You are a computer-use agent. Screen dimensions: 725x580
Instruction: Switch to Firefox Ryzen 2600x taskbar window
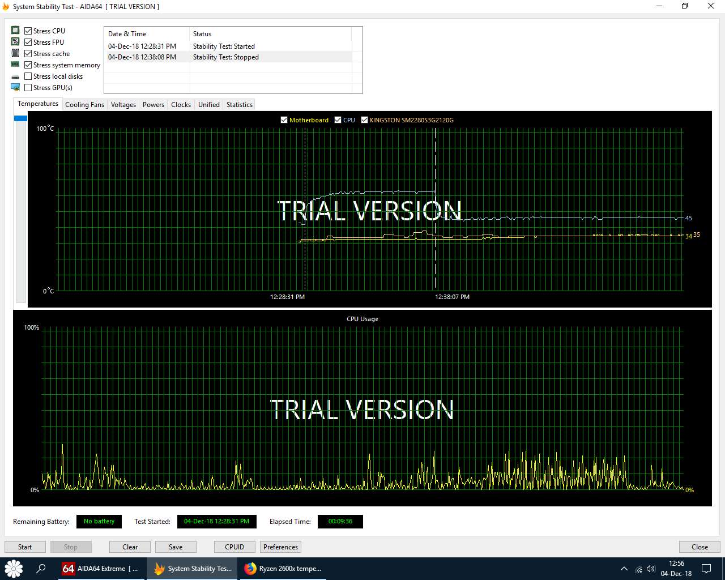coord(283,569)
